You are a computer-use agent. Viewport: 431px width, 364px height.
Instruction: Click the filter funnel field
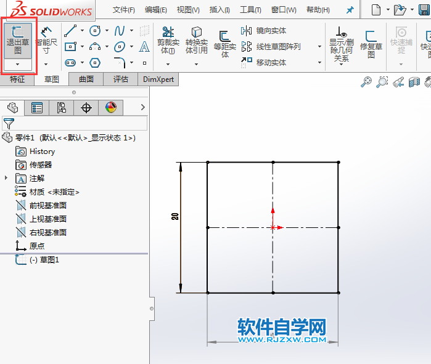tap(75, 123)
